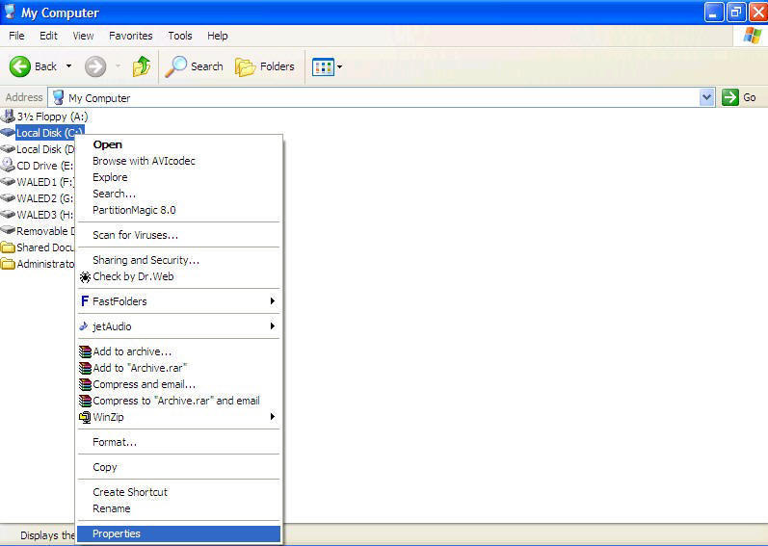Click the green Back arrow icon
Image resolution: width=768 pixels, height=546 pixels.
[x=20, y=66]
